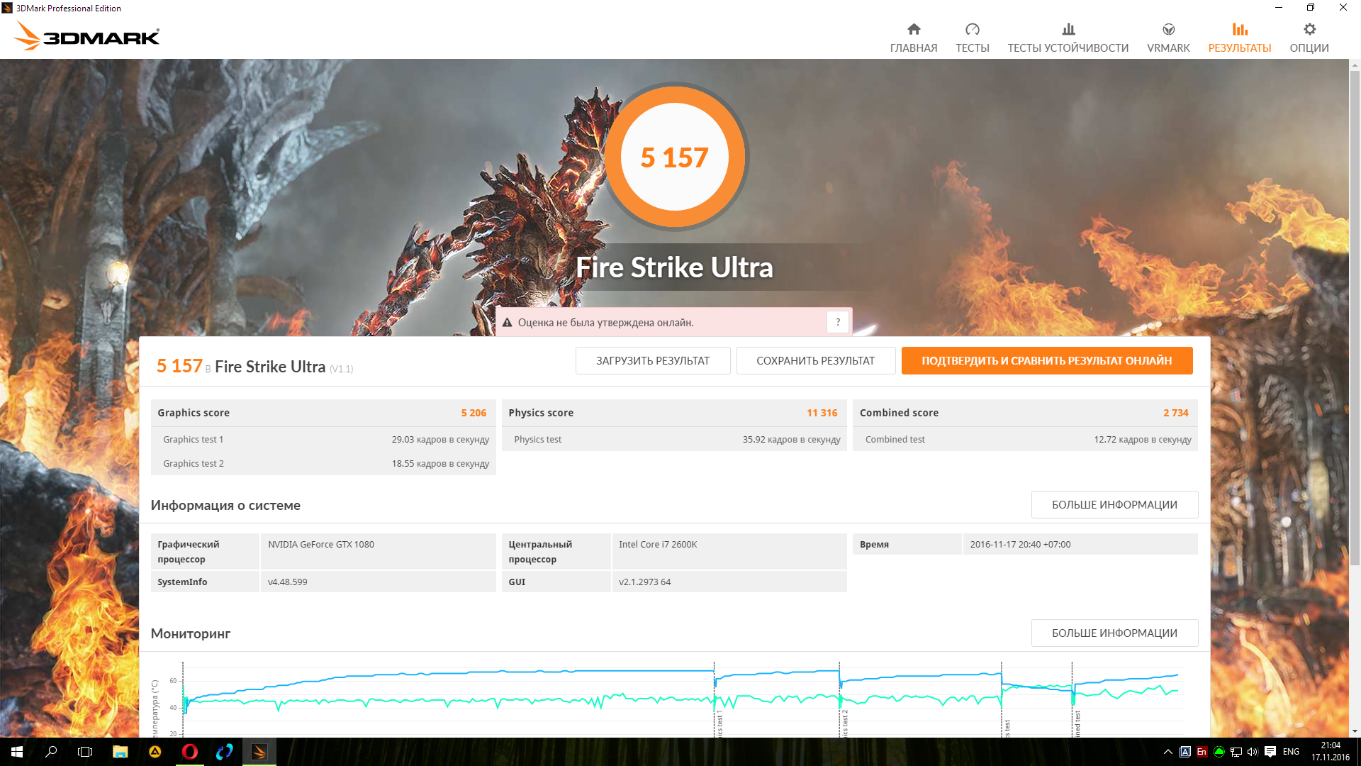1361x766 pixels.
Task: Click ЗАГРУЗИТЬ РЕЗУЛЬТАТ button
Action: pos(652,360)
